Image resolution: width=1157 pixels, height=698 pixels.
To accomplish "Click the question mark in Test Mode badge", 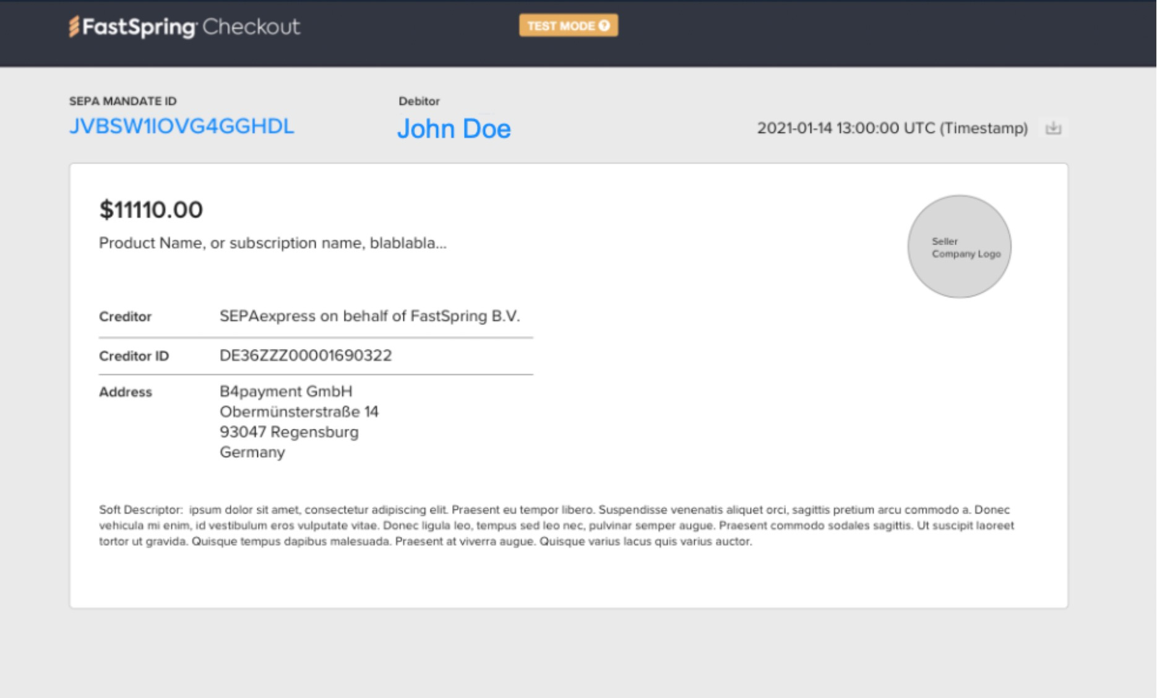I will click(x=604, y=25).
